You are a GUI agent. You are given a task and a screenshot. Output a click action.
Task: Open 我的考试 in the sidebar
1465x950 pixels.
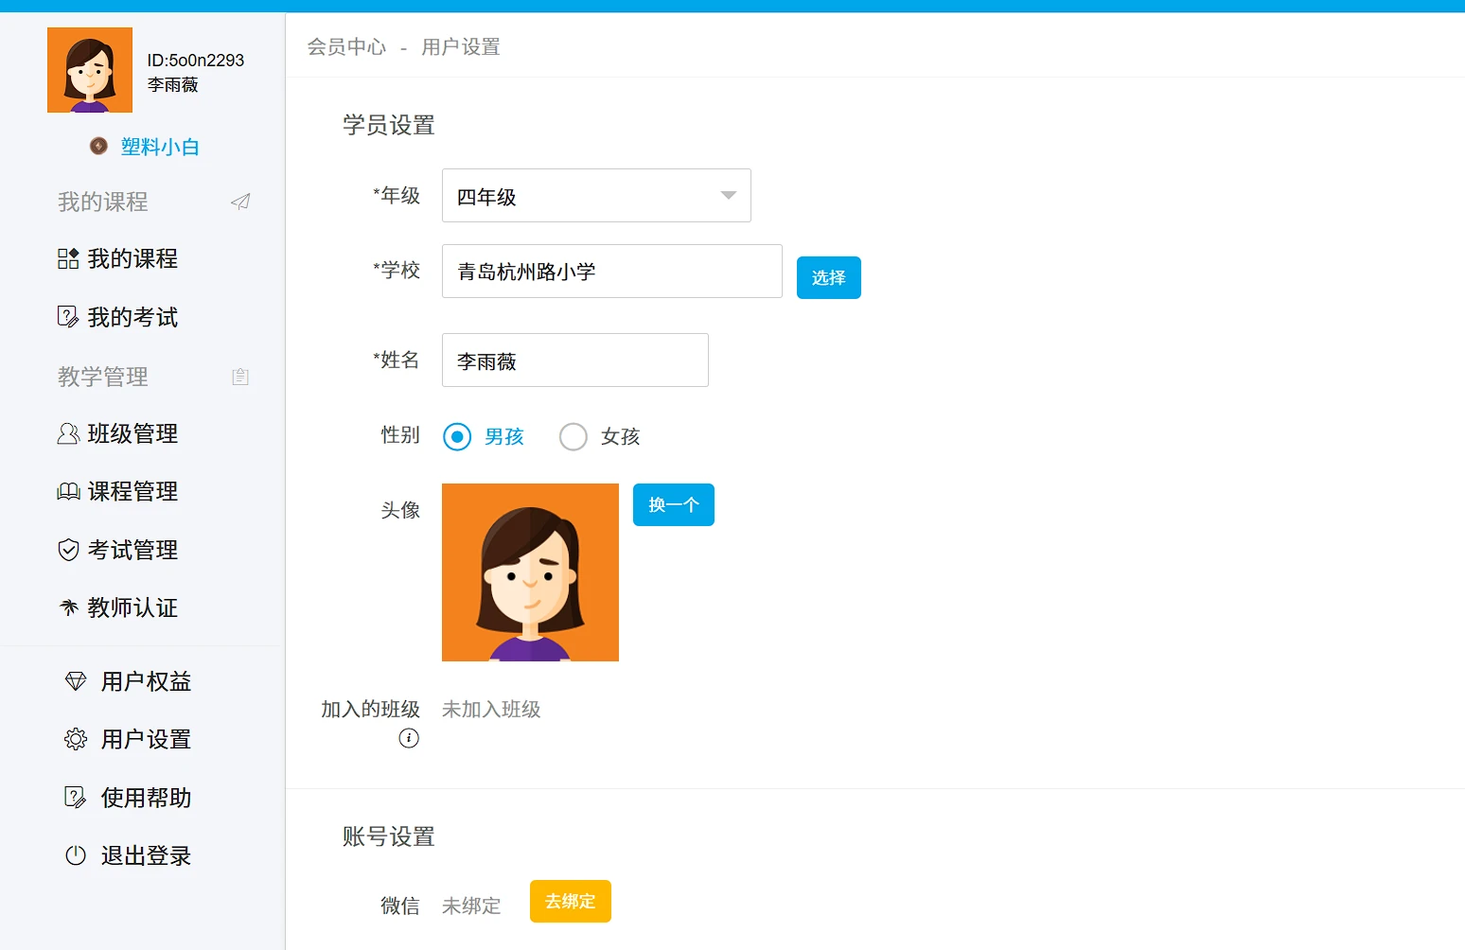(132, 317)
